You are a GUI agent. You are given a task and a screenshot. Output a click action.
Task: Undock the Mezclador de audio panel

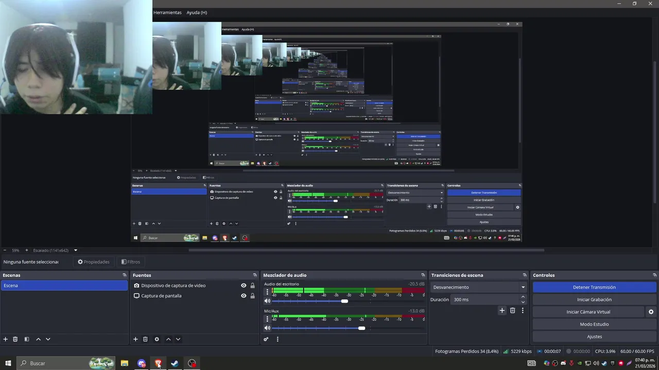[x=423, y=275]
